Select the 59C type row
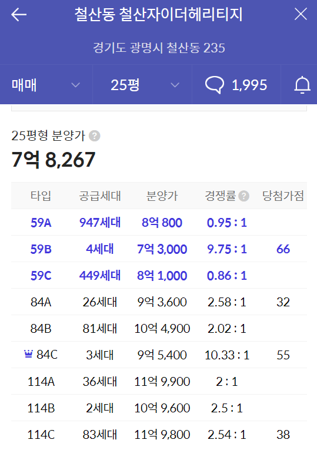The height and width of the screenshot is (453, 317). [159, 276]
